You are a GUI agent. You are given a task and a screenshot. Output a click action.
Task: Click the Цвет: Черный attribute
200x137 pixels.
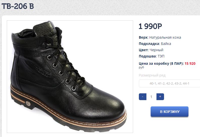tap(151, 50)
